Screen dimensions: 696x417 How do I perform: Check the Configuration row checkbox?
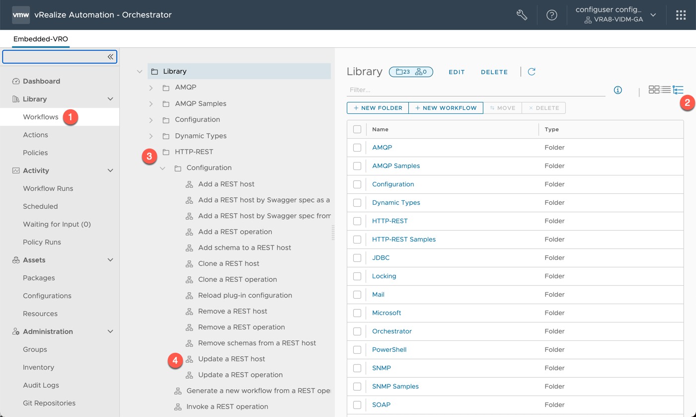coord(357,184)
